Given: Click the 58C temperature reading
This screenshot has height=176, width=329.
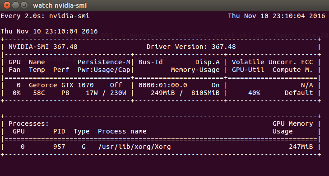Looking at the screenshot, I should [x=39, y=93].
